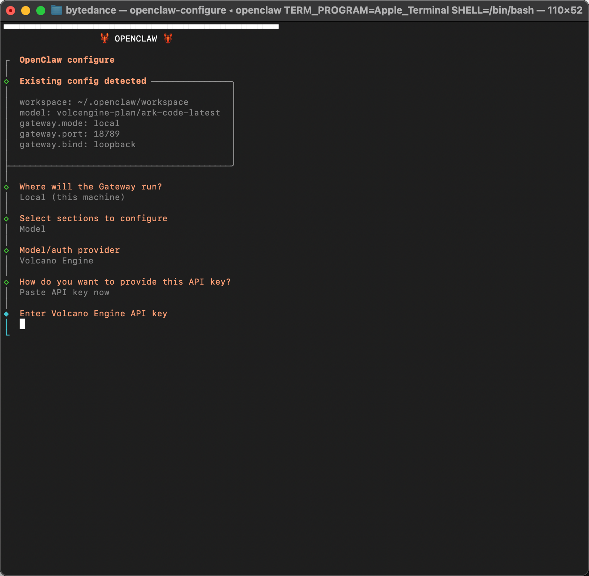The width and height of the screenshot is (589, 576).
Task: Zoom the window using the green button
Action: point(41,11)
